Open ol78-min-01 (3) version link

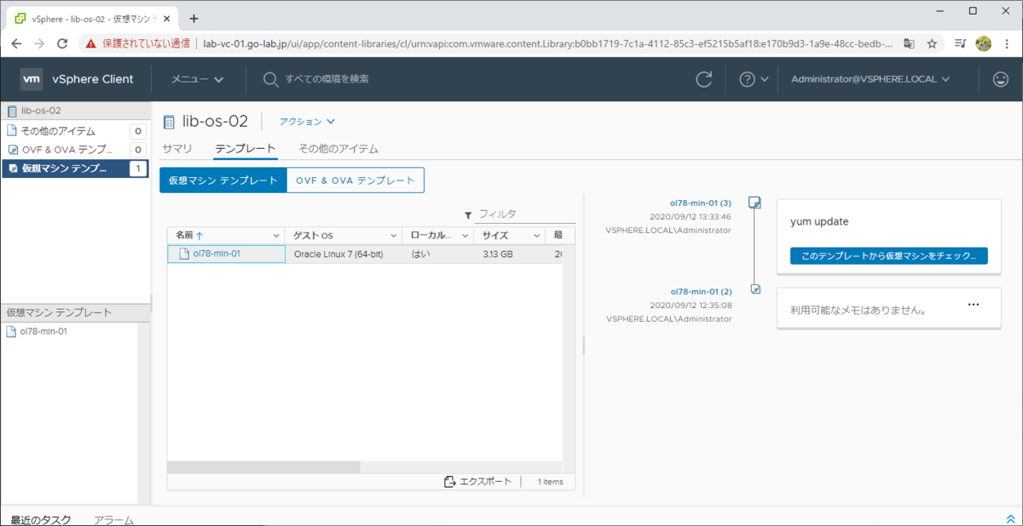pyautogui.click(x=701, y=203)
